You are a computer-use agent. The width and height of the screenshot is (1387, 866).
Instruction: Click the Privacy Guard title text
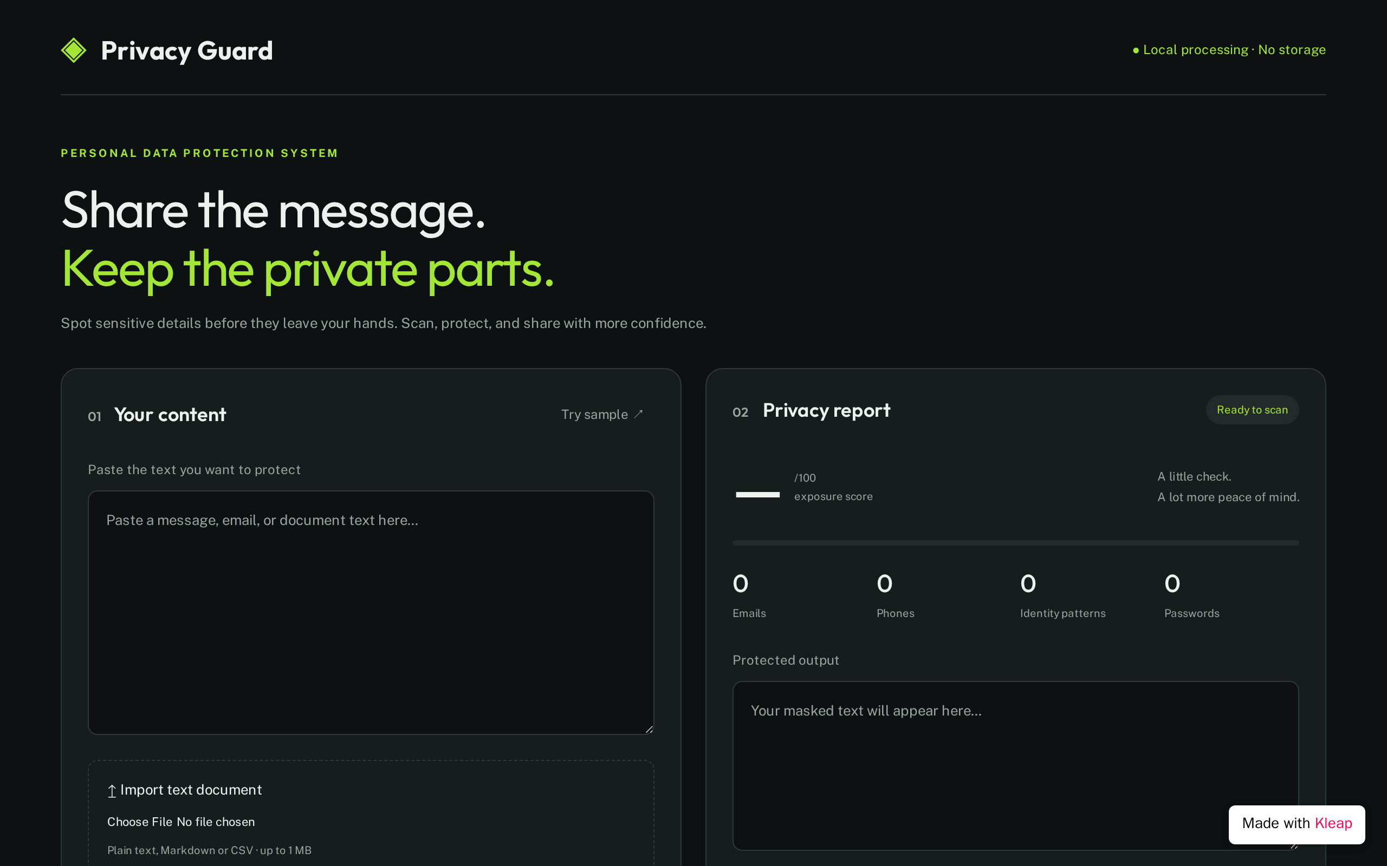click(x=187, y=50)
